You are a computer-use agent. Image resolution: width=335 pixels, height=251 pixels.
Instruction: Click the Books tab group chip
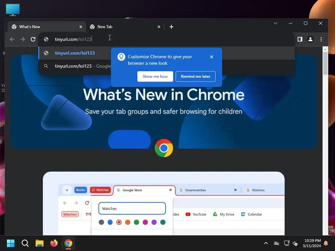click(x=80, y=190)
